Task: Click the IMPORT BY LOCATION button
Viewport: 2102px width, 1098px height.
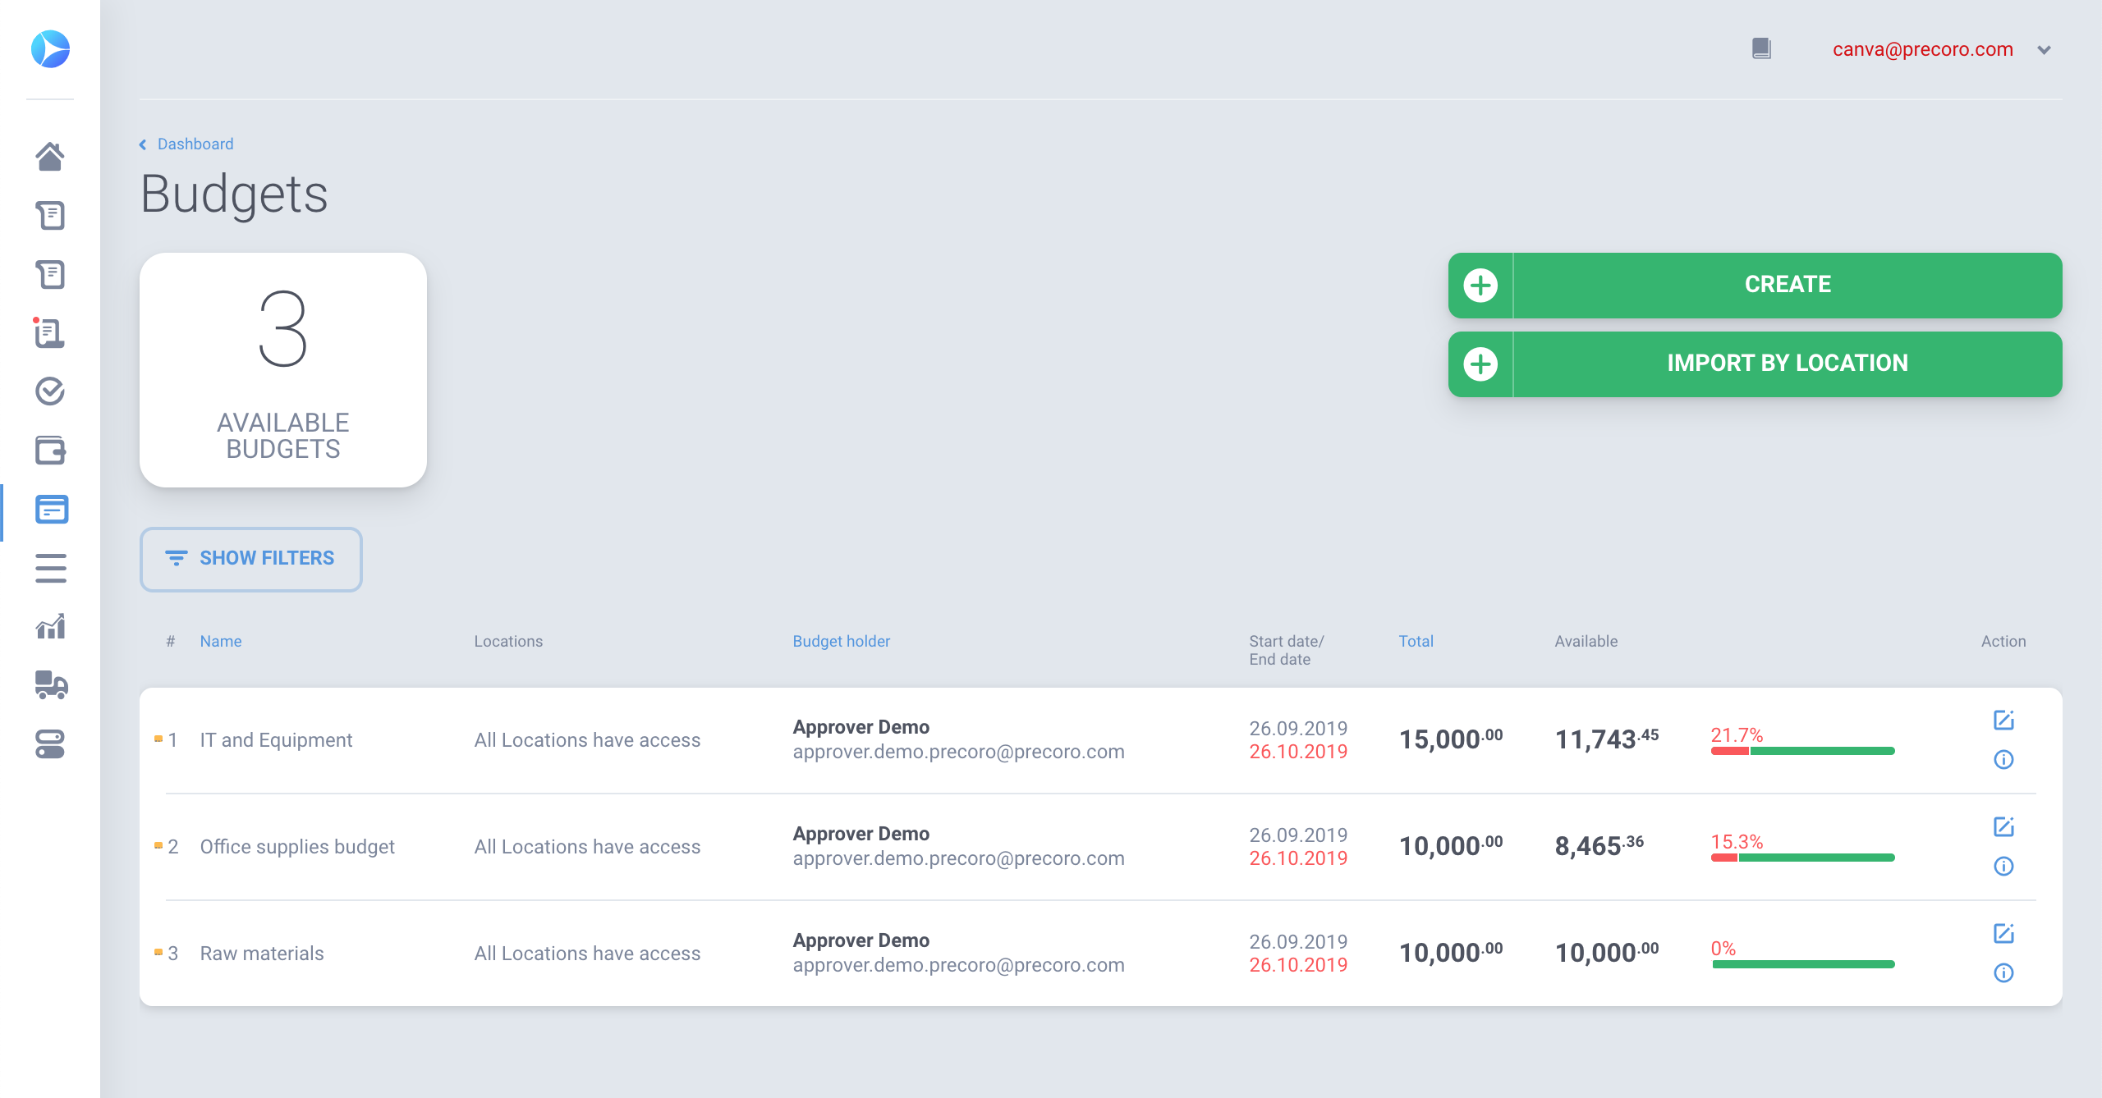Action: point(1755,364)
